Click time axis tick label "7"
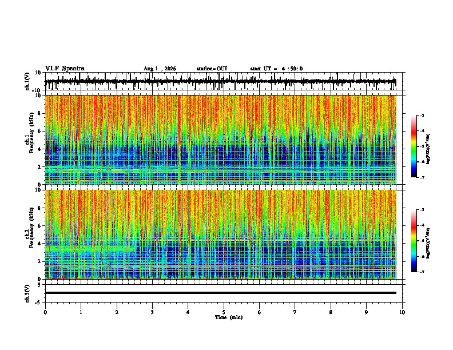 coord(295,312)
